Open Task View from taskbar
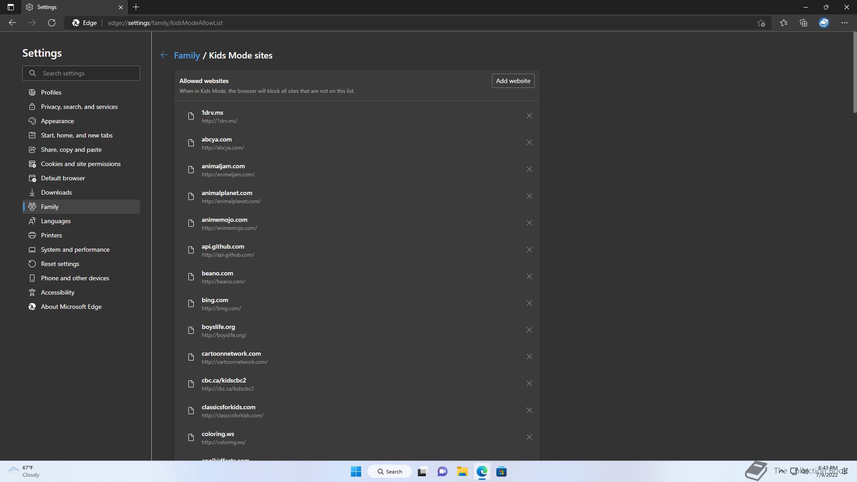This screenshot has height=482, width=857. (x=422, y=471)
